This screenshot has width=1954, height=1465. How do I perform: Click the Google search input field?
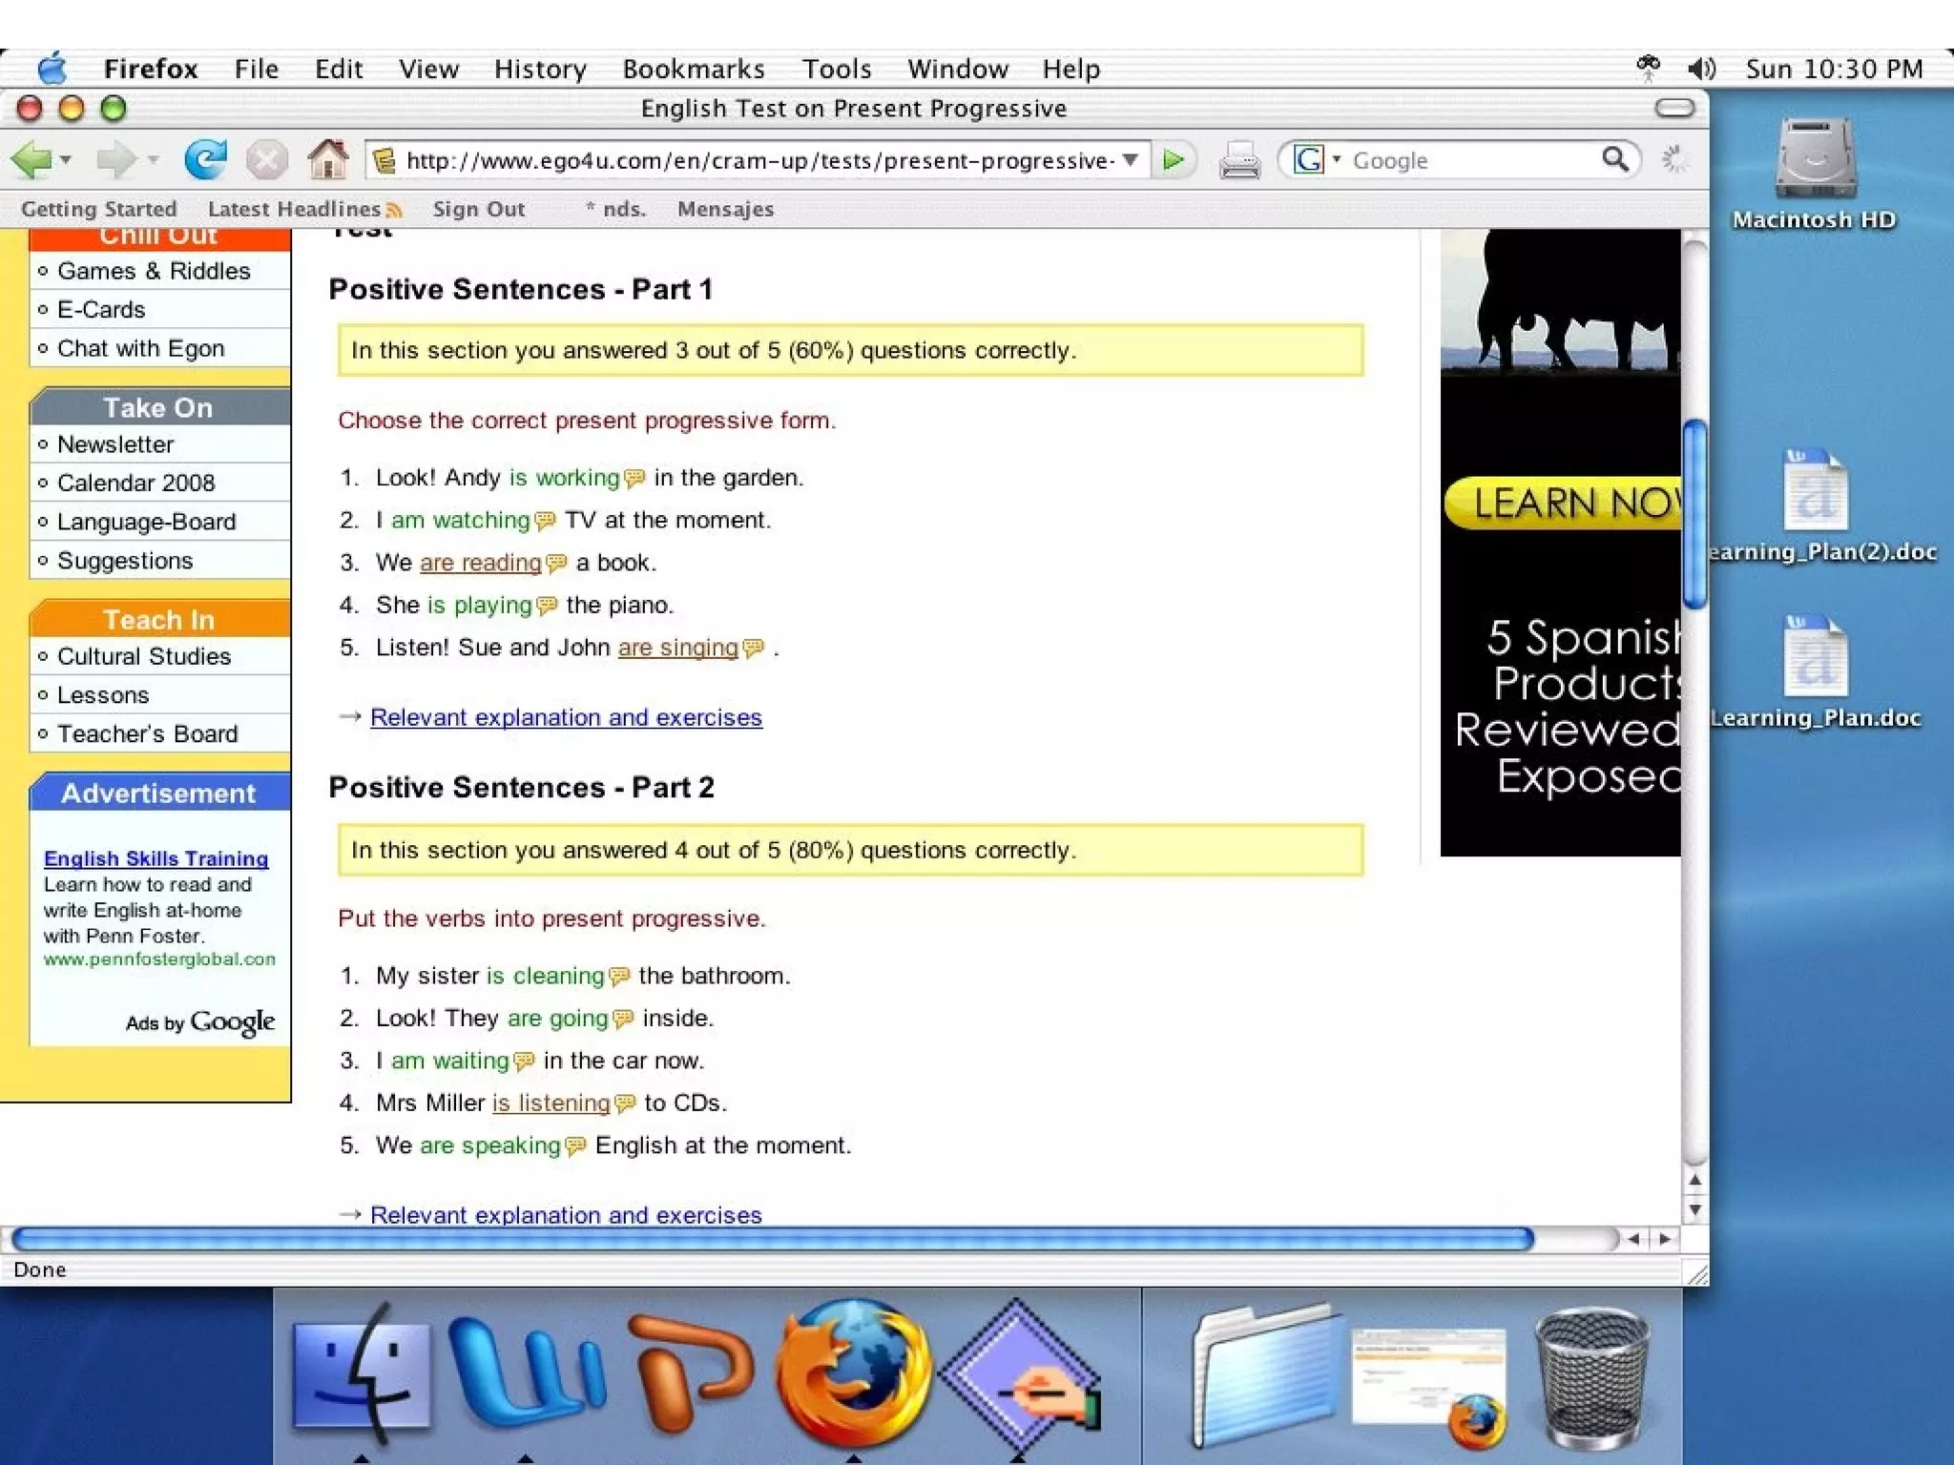pos(1469,160)
